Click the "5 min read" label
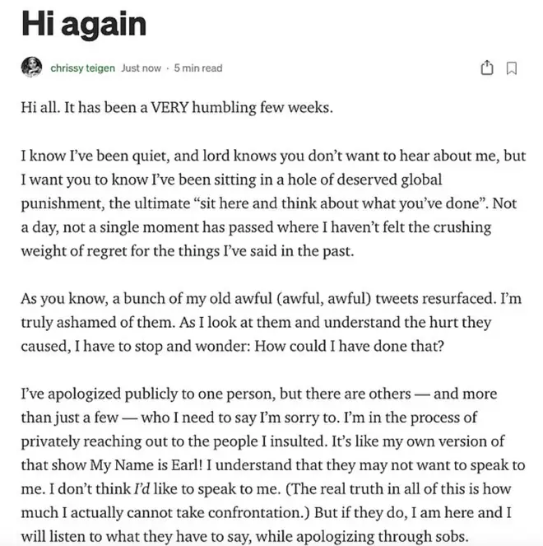This screenshot has height=546, width=543. (x=198, y=68)
